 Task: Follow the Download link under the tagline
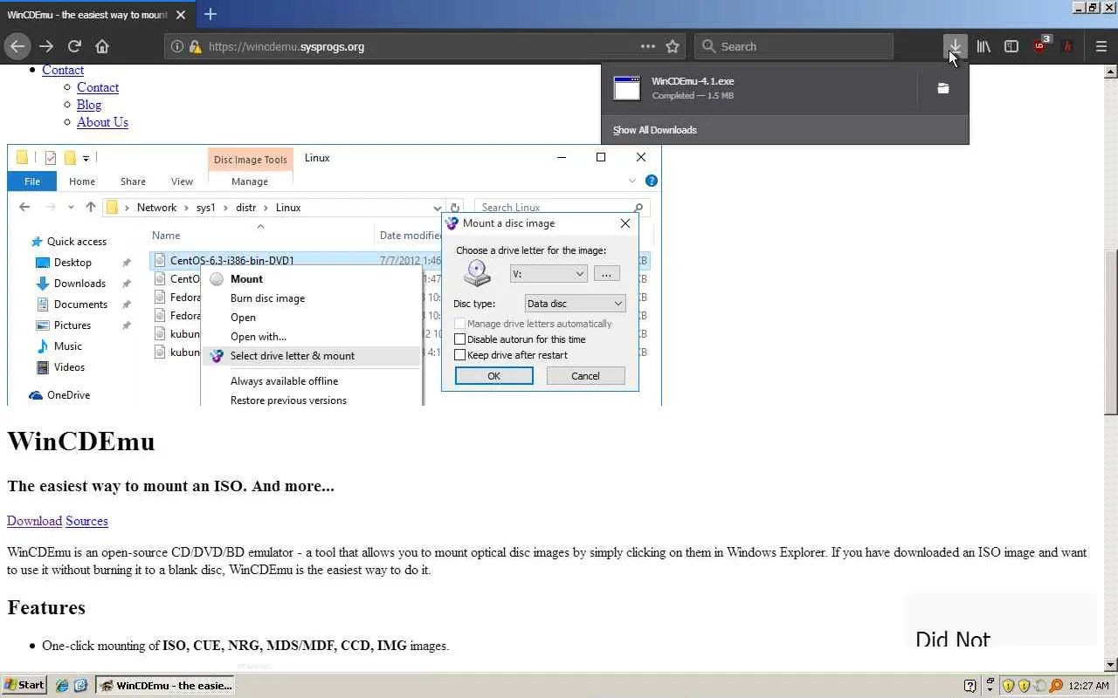[34, 521]
